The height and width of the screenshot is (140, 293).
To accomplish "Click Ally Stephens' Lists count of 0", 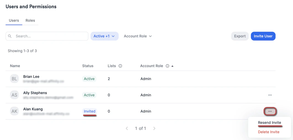I will click(109, 95).
